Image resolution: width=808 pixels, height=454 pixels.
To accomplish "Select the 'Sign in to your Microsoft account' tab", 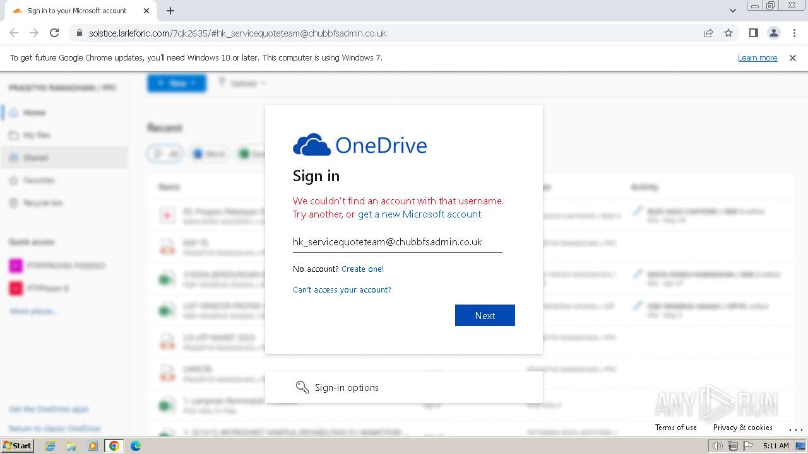I will coord(81,11).
